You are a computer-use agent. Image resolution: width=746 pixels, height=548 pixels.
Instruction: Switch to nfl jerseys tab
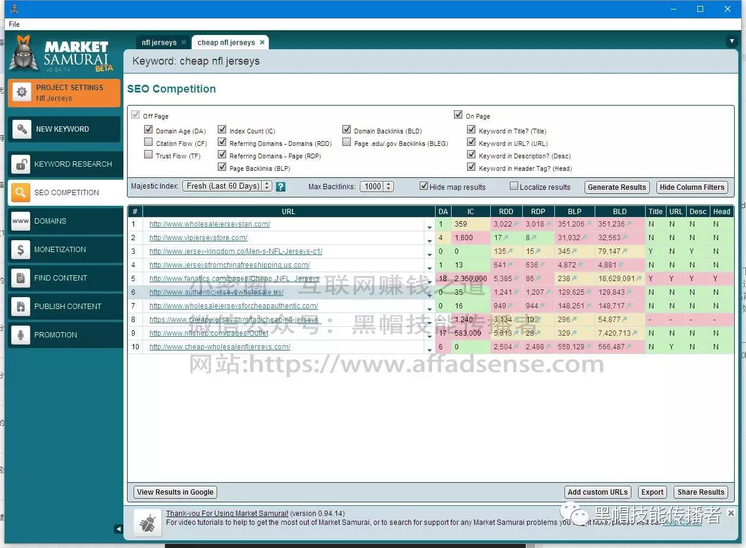(x=158, y=42)
